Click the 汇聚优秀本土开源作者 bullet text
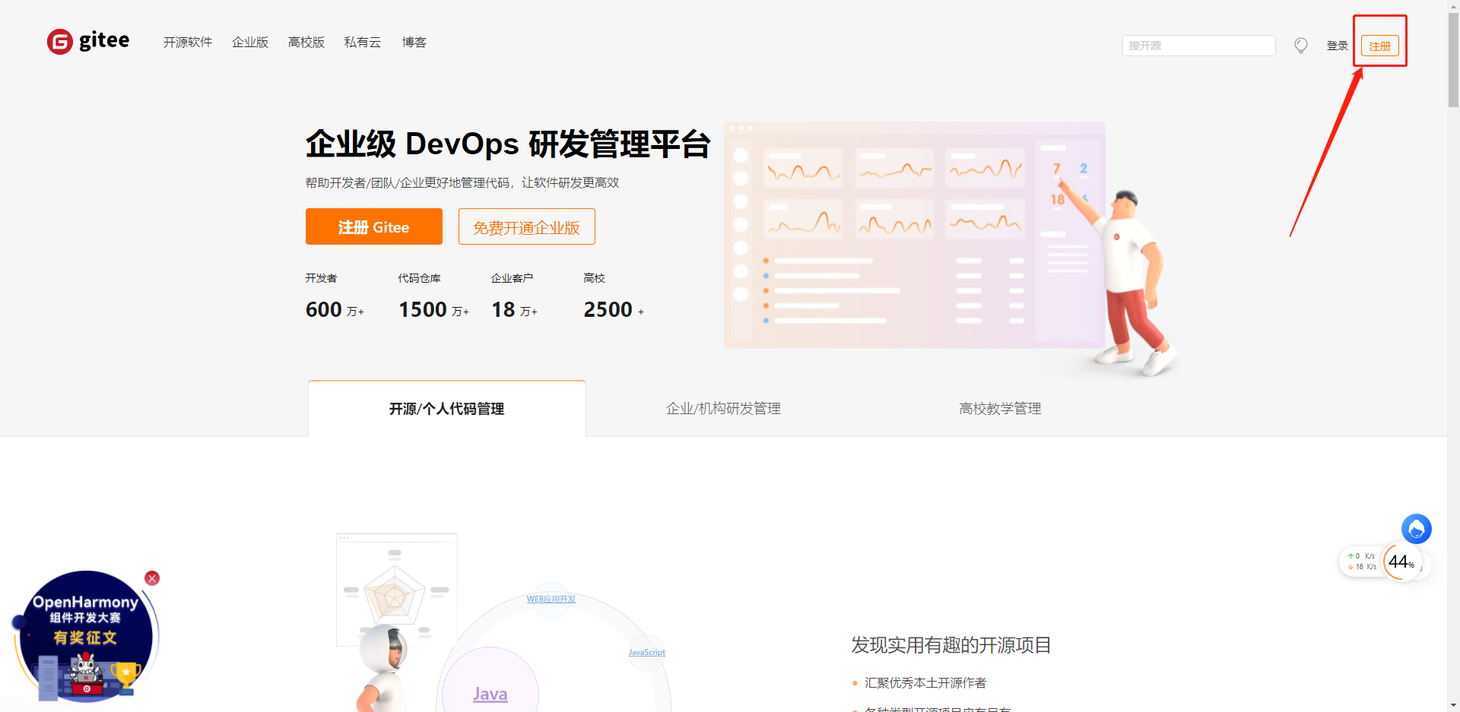This screenshot has width=1460, height=712. pos(925,683)
